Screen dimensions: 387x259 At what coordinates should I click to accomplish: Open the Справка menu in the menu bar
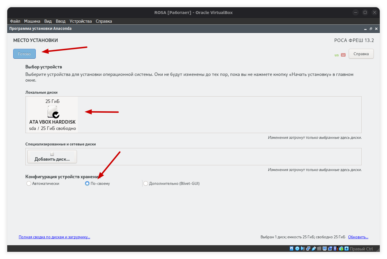[104, 21]
